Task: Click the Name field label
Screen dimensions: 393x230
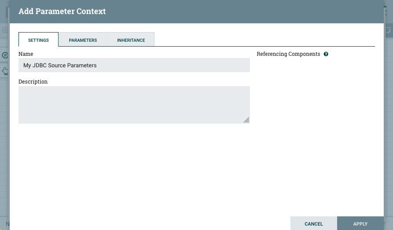Action: [26, 54]
